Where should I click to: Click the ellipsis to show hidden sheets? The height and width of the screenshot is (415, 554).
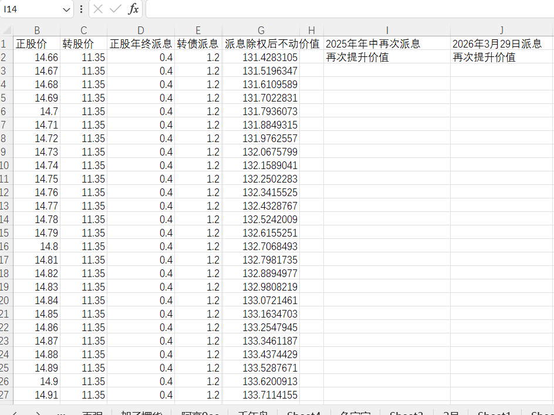click(61, 413)
